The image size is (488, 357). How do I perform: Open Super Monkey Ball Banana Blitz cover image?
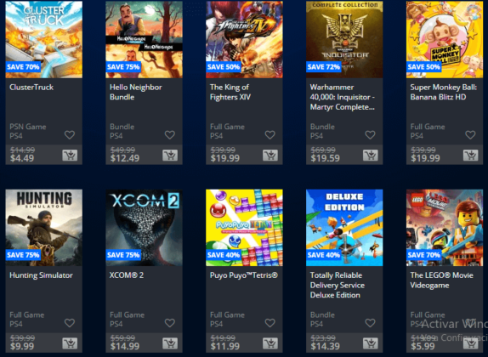[x=445, y=39]
